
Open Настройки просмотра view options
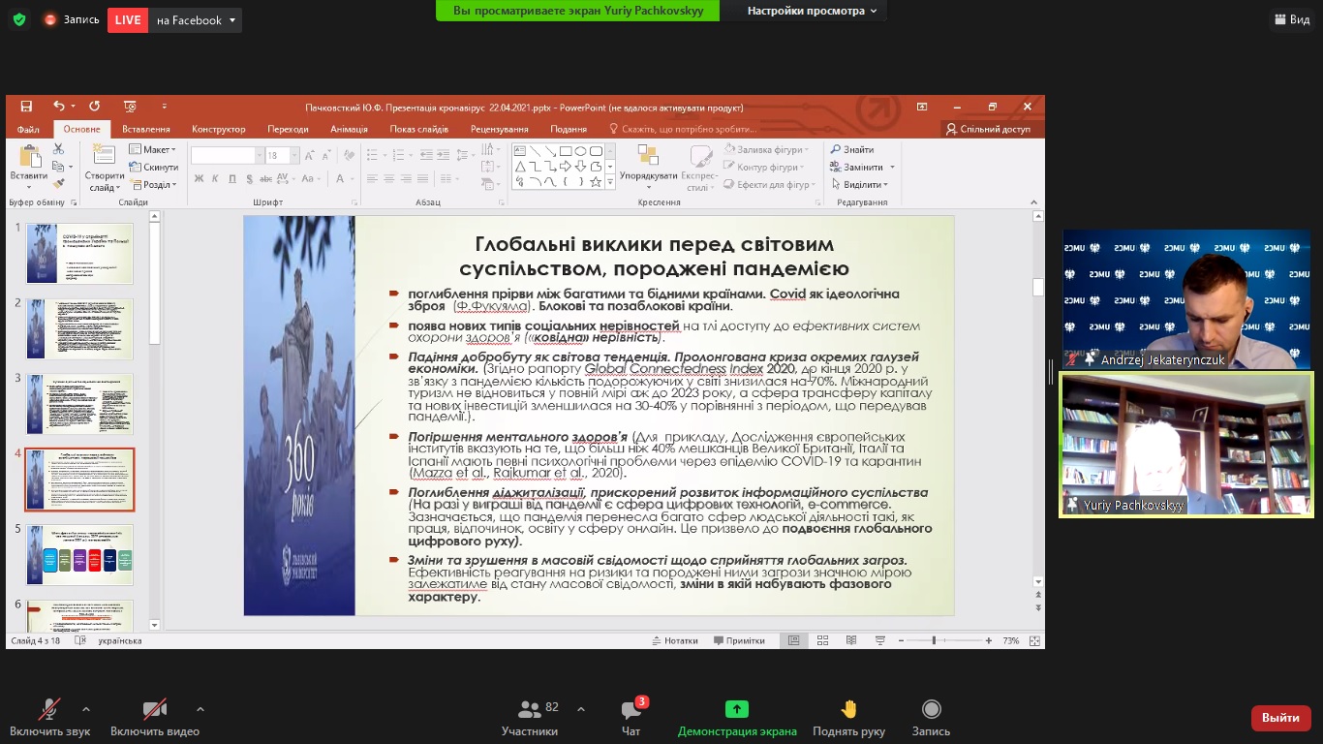(x=812, y=11)
